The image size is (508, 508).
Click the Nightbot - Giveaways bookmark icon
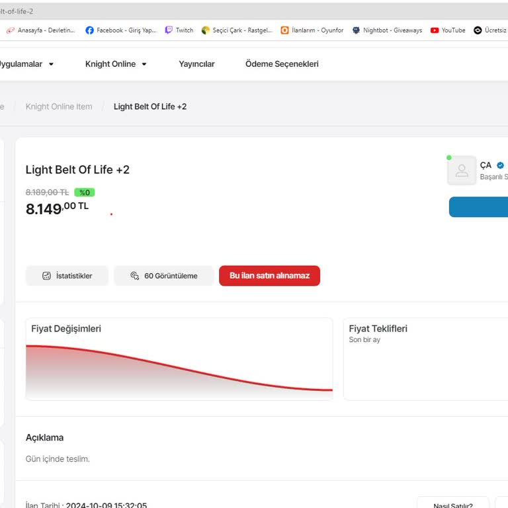pyautogui.click(x=356, y=30)
